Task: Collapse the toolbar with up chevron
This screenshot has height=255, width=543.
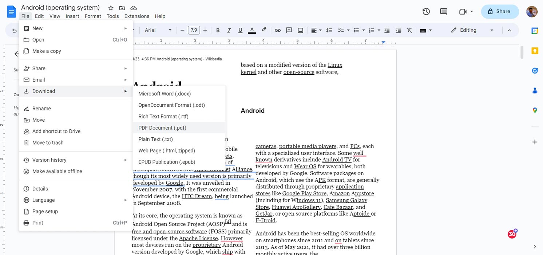Action: coord(509,30)
